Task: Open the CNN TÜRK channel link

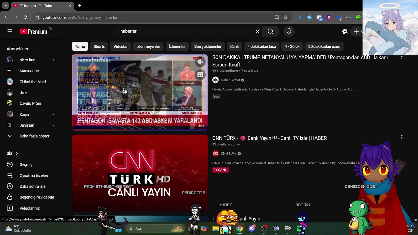Action: point(229,154)
